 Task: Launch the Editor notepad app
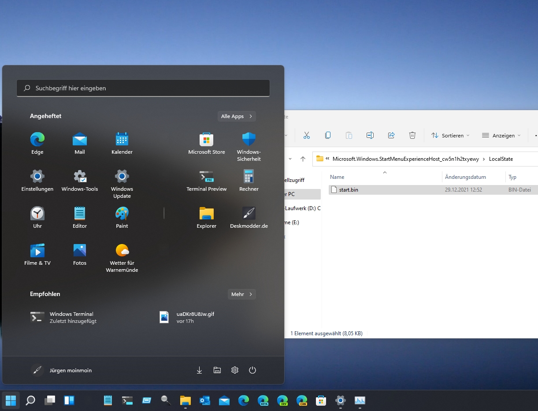point(80,218)
